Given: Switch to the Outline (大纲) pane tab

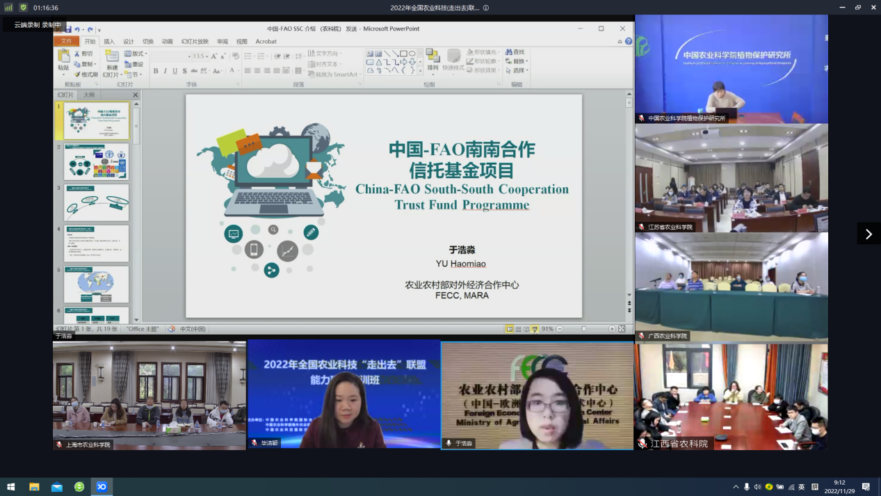Looking at the screenshot, I should 90,95.
